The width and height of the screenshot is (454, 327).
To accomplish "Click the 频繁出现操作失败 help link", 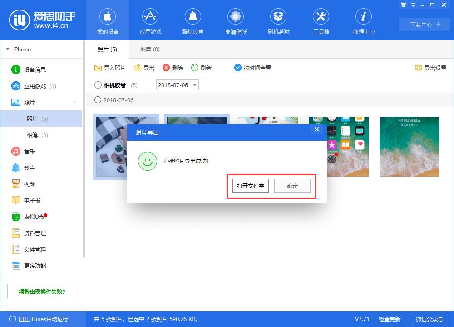I will coord(43,291).
